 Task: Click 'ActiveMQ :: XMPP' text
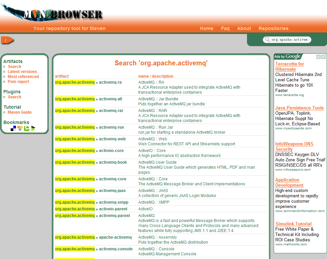tap(154, 202)
